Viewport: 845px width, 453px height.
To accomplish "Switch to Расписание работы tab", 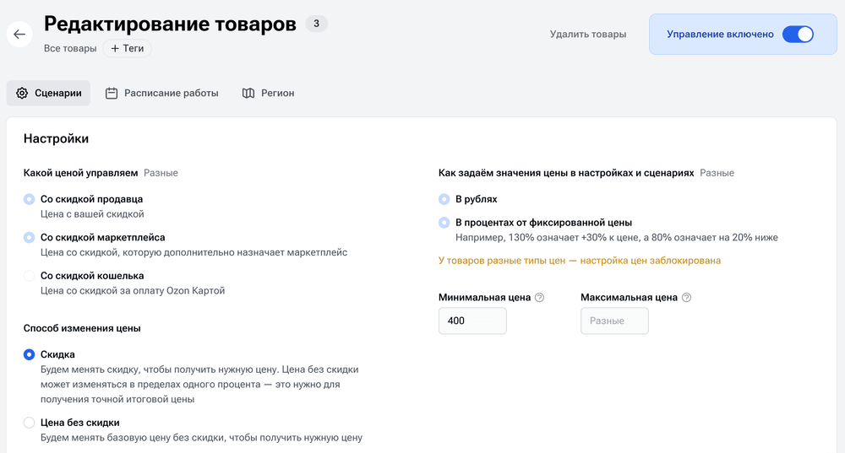I will coord(162,93).
